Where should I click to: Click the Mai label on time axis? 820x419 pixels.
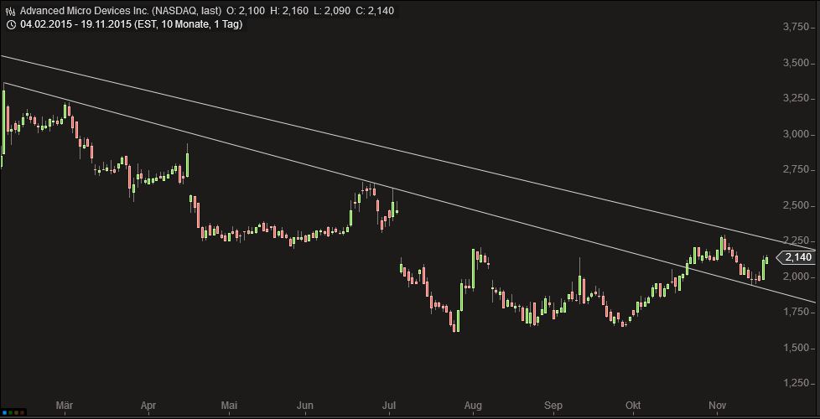coord(229,406)
